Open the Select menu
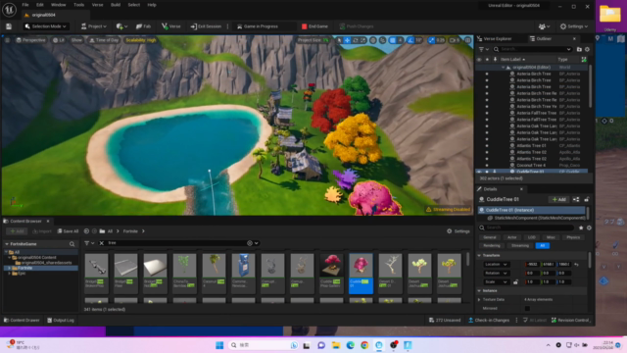Screen dimensions: 627x353 (x=134, y=5)
